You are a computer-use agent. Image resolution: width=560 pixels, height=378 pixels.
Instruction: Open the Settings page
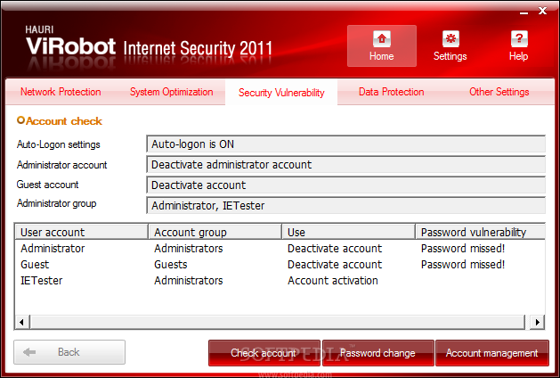click(x=450, y=45)
